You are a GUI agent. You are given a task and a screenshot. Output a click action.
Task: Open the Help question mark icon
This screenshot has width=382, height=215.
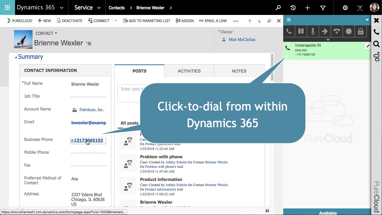point(360,8)
